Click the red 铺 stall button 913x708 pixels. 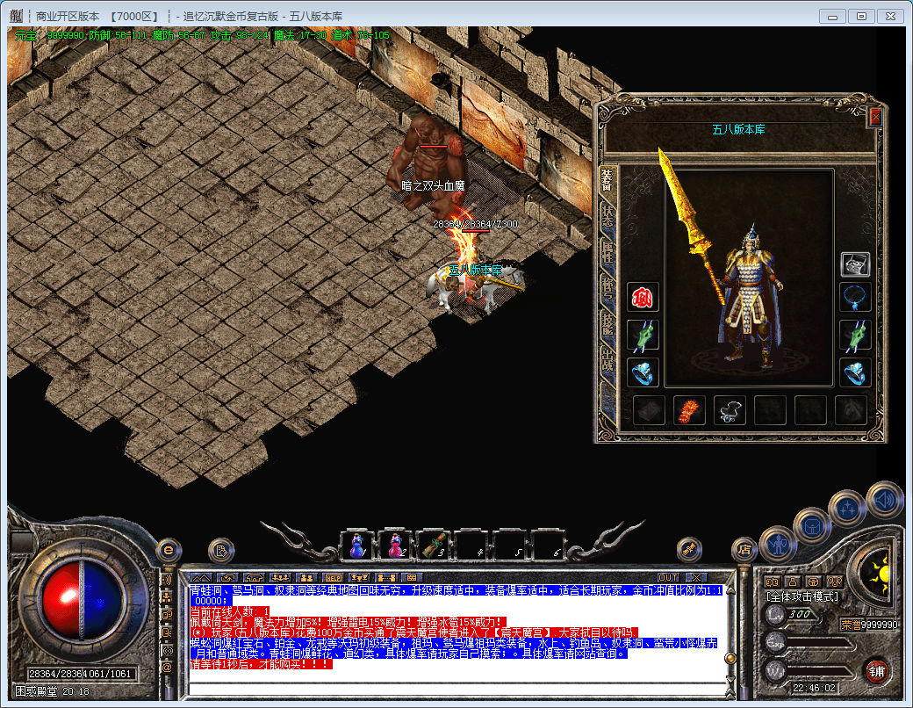877,672
